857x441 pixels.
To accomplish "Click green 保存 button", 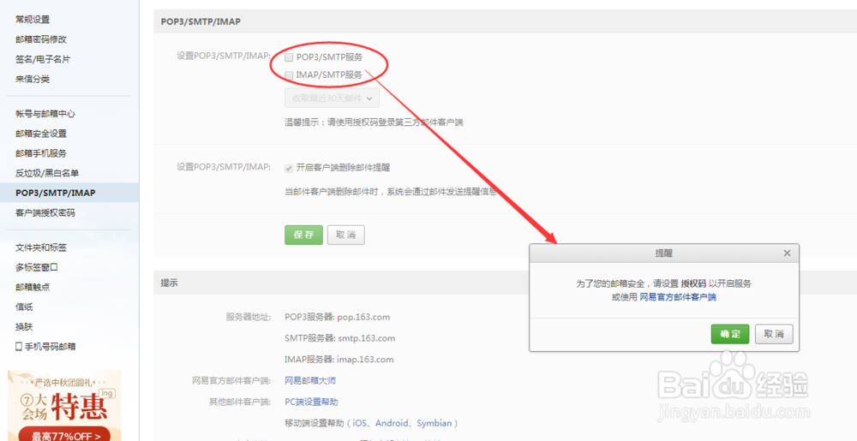I will tap(303, 235).
